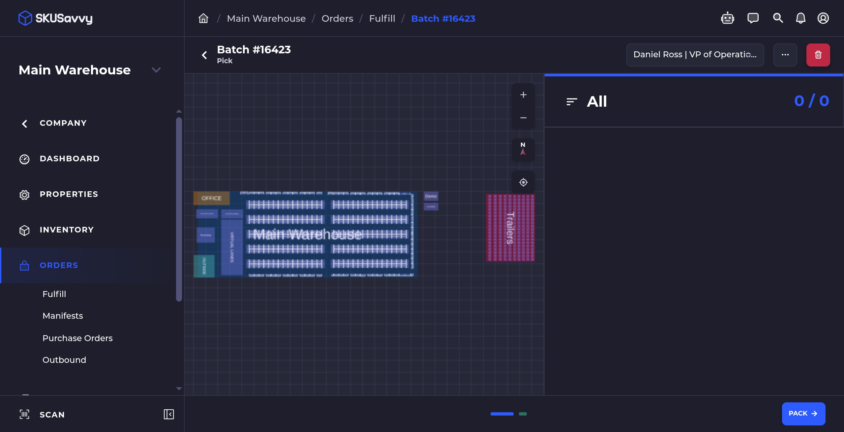
Task: Select the Demo zone on map
Action: tap(431, 196)
